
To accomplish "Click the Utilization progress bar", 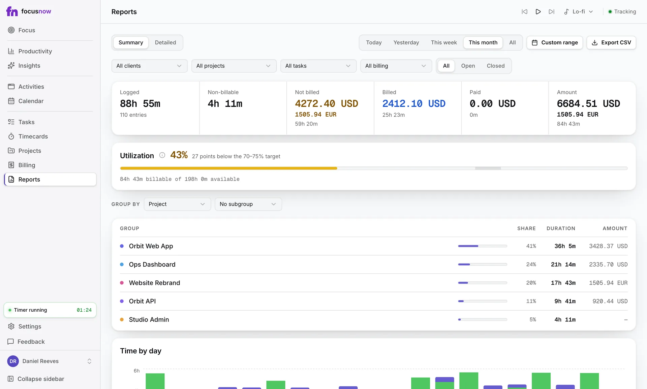I will click(x=374, y=168).
